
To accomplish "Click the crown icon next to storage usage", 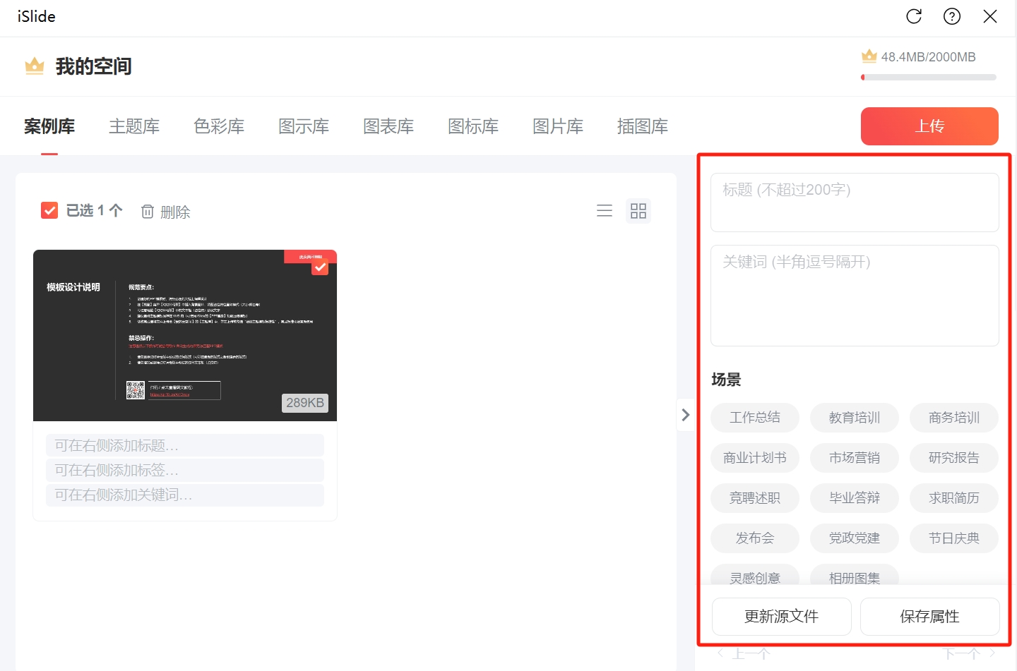I will [x=869, y=56].
